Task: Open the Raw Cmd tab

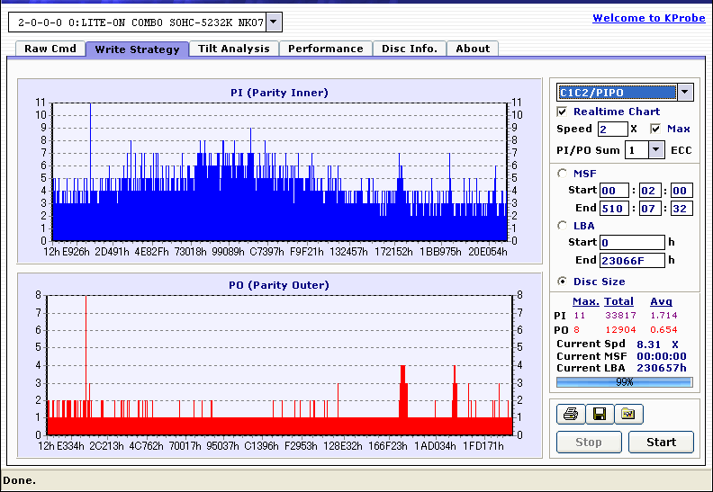Action: (x=50, y=49)
